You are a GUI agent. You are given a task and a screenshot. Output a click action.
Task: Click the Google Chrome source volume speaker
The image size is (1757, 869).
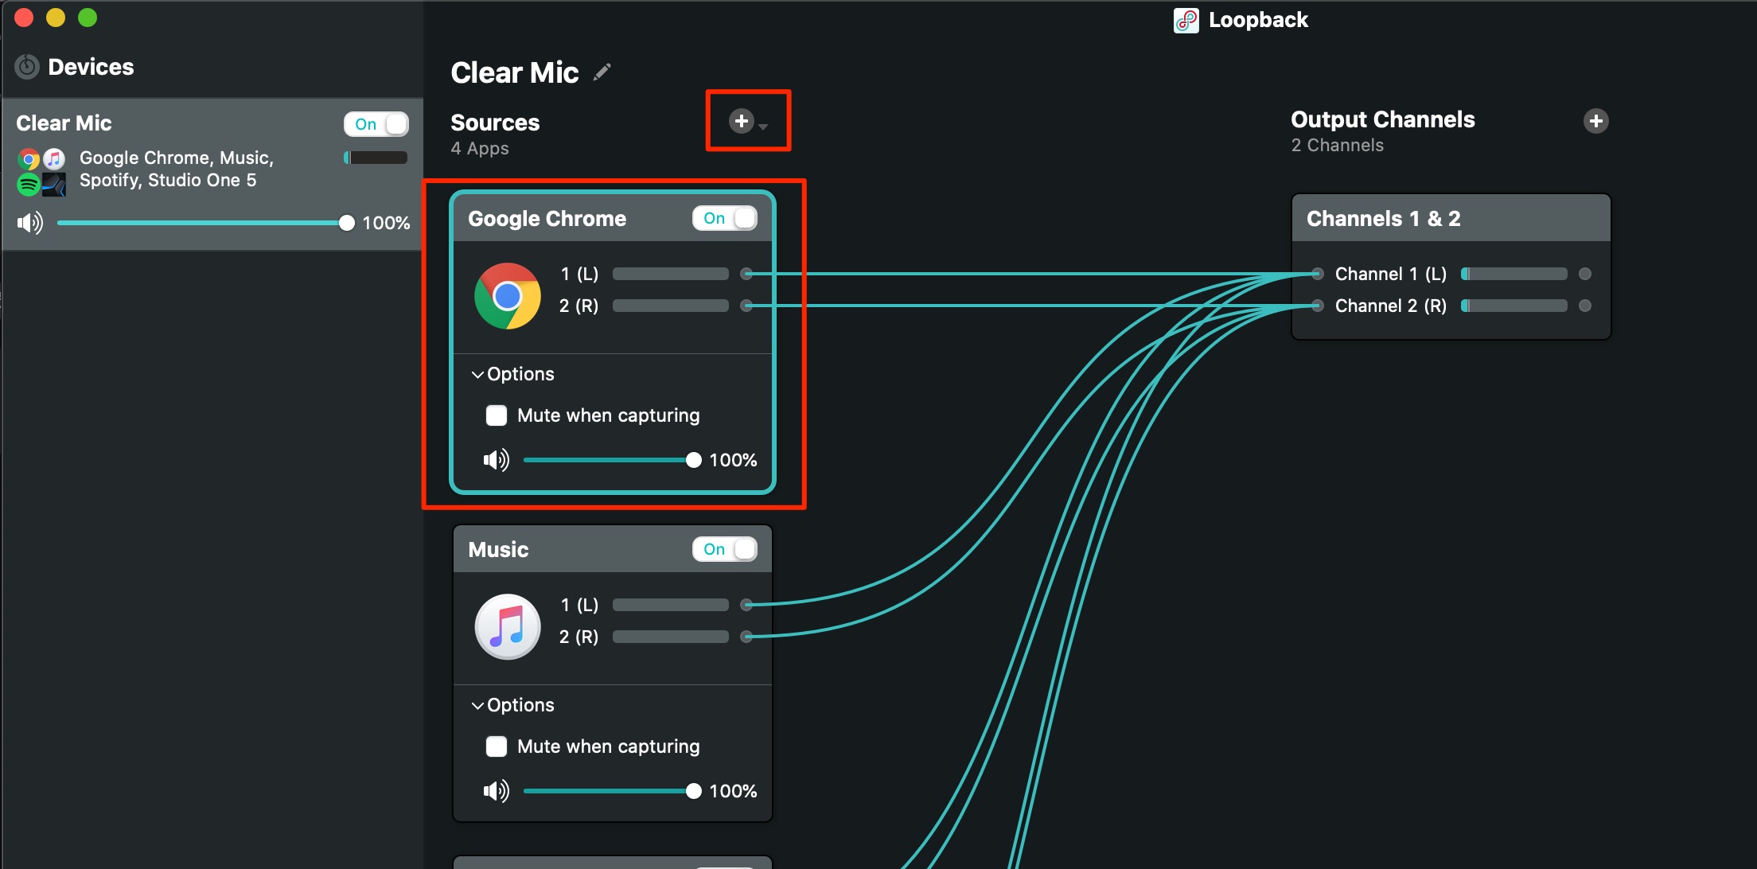[x=497, y=460]
